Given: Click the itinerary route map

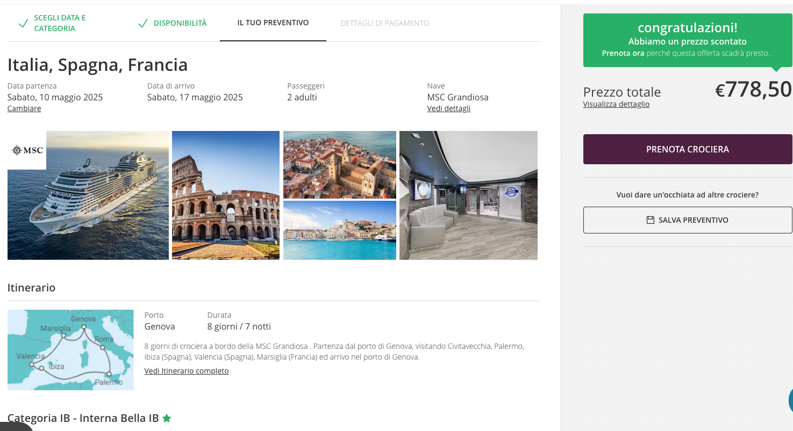Looking at the screenshot, I should point(70,350).
